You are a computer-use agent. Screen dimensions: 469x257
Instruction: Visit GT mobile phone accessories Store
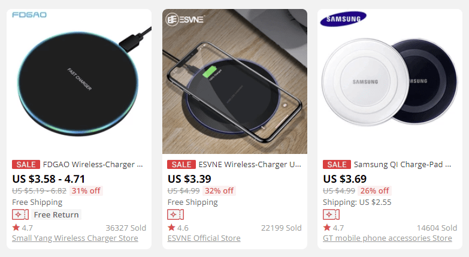[388, 238]
